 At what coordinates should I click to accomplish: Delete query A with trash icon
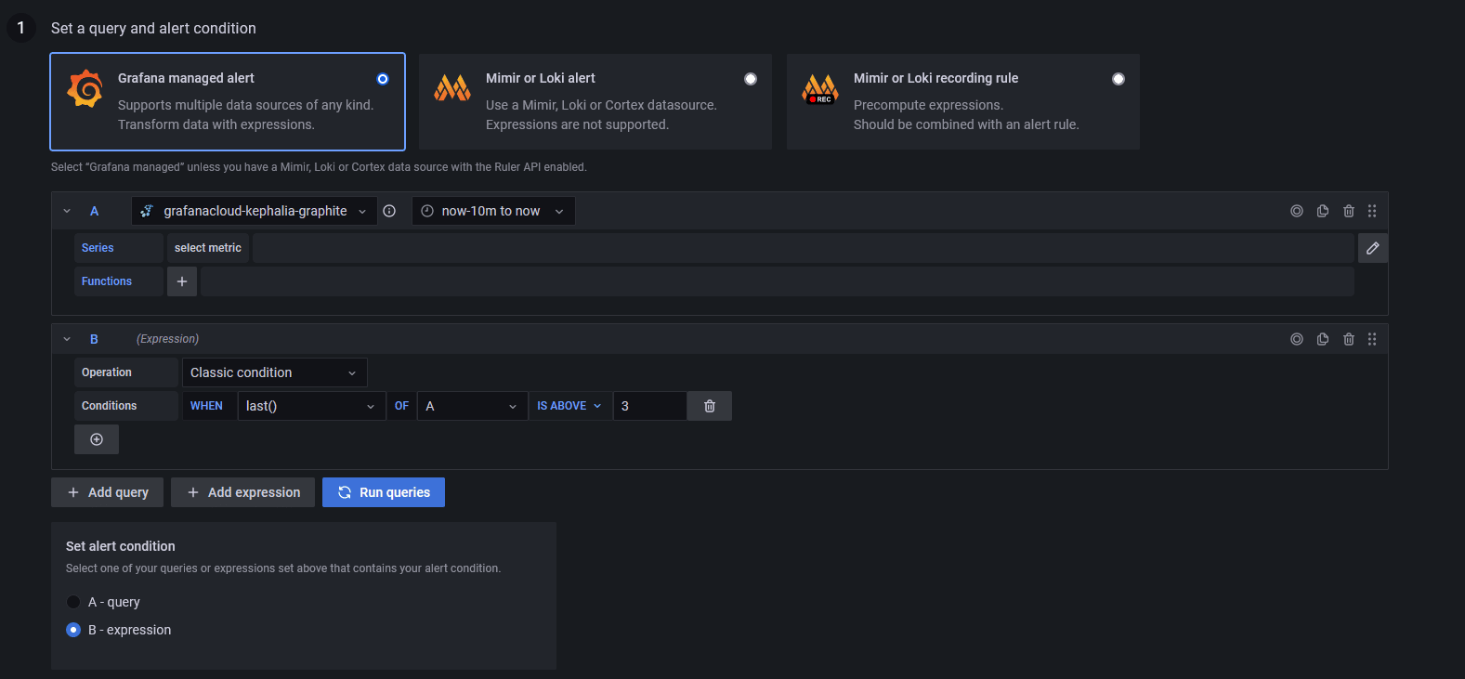point(1349,211)
